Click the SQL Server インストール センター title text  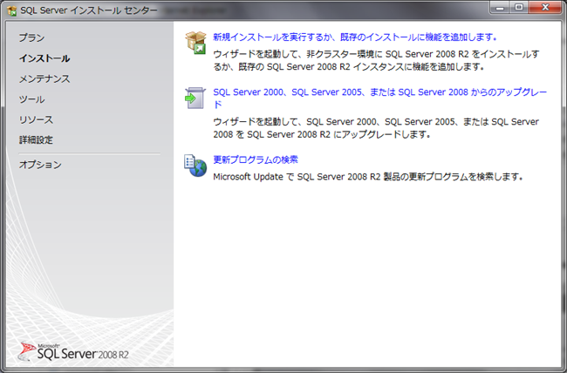click(x=89, y=10)
